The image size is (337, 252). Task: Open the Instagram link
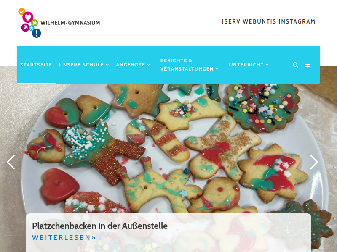click(x=297, y=22)
